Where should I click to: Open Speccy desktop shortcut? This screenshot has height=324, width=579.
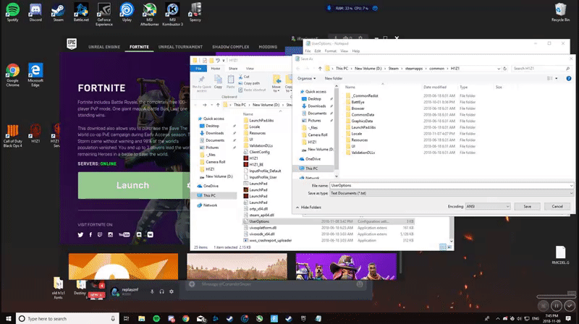pos(195,12)
